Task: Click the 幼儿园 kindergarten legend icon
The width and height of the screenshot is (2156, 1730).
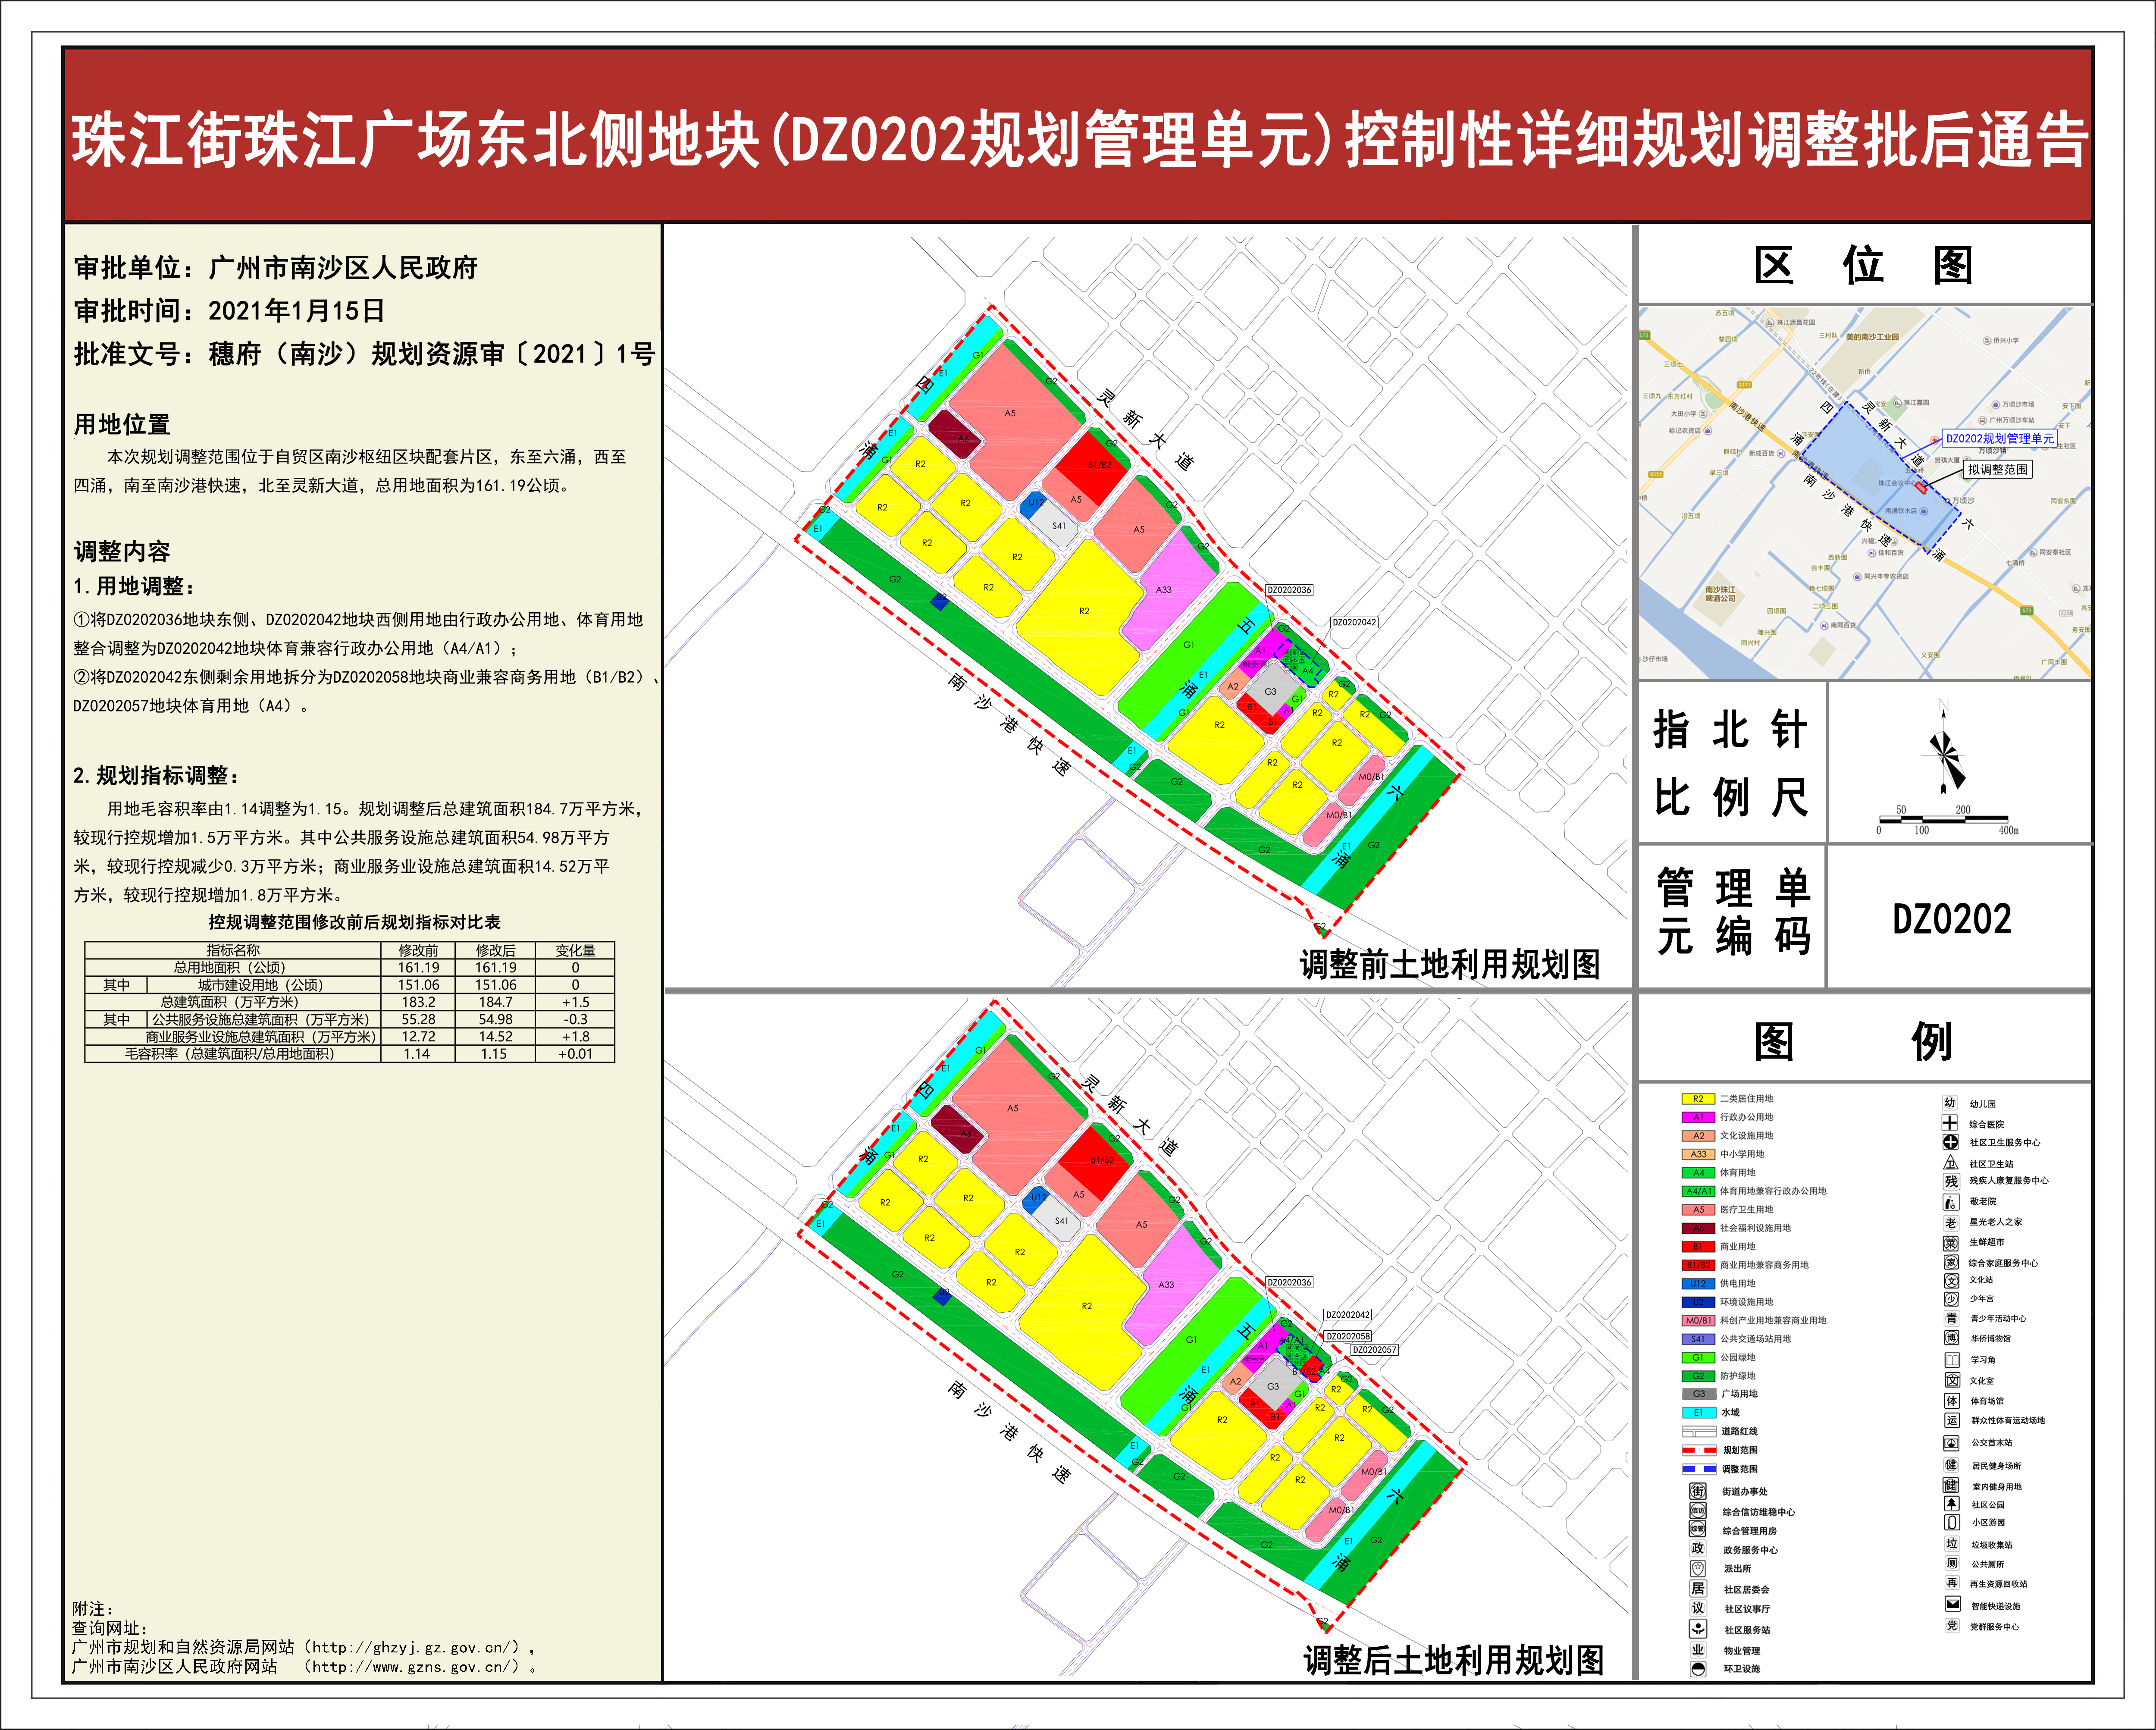Action: point(1949,1103)
